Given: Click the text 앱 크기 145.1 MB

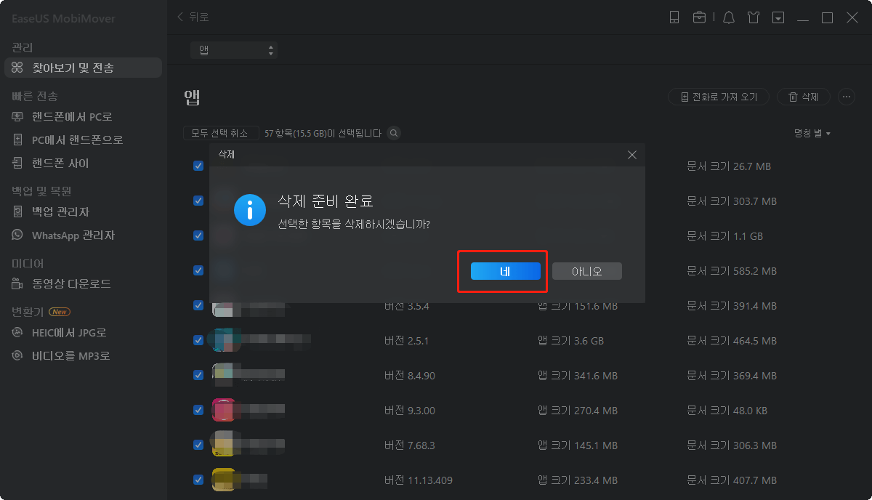Looking at the screenshot, I should (x=578, y=445).
